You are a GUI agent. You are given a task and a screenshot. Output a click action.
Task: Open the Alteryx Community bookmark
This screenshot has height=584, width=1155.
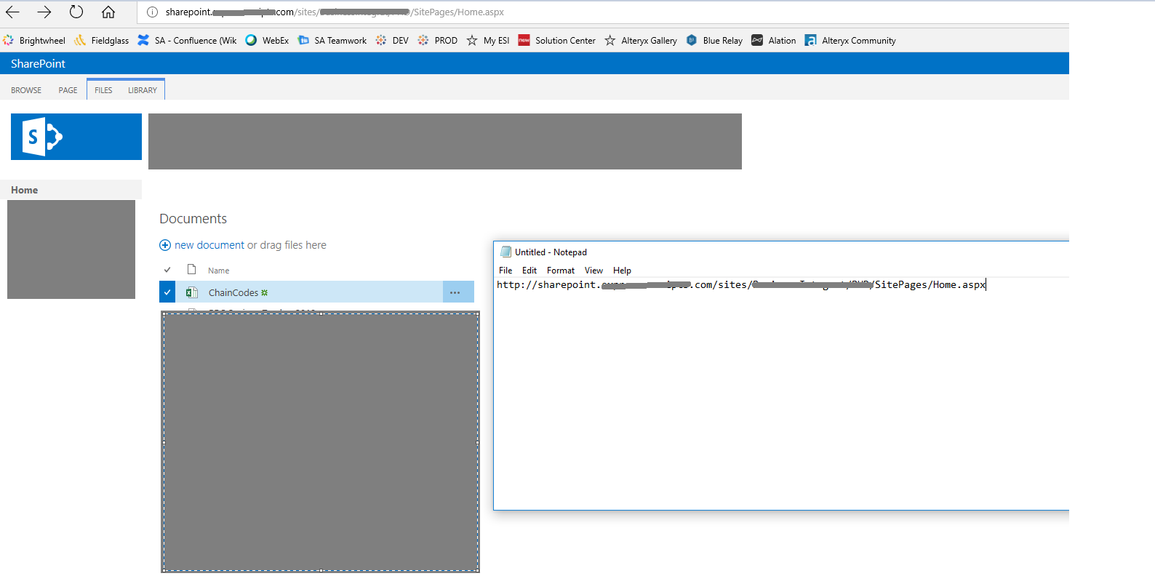click(x=850, y=41)
